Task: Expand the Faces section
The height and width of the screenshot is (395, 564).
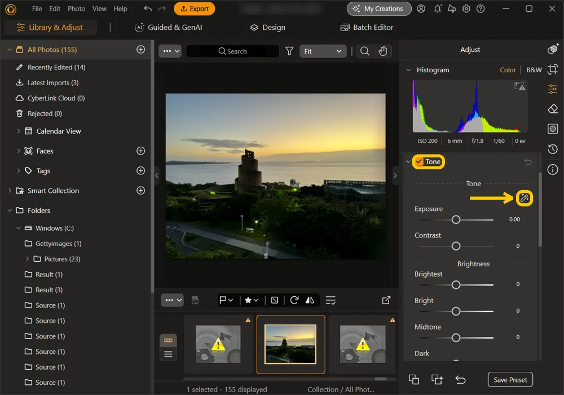Action: (19, 151)
